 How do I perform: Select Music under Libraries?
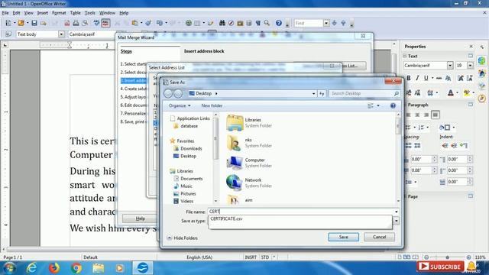(x=183, y=186)
